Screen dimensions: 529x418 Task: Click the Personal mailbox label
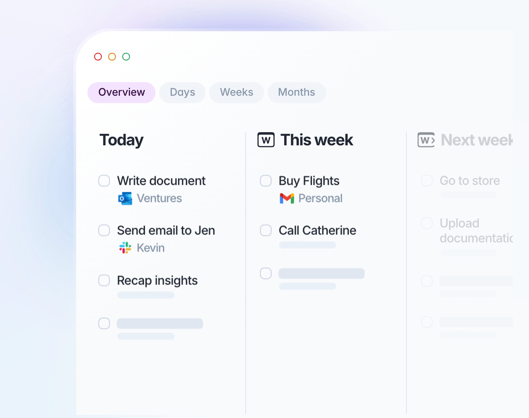tap(320, 198)
